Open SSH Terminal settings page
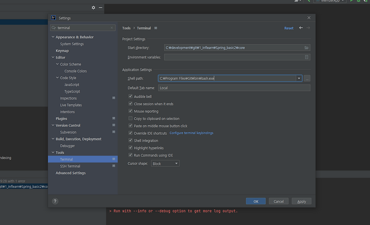This screenshot has width=370, height=225. pyautogui.click(x=70, y=166)
